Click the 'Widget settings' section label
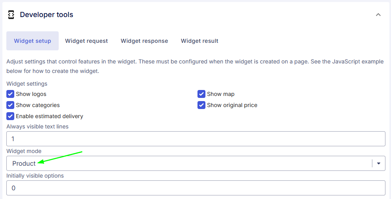The height and width of the screenshot is (199, 391). tap(27, 84)
